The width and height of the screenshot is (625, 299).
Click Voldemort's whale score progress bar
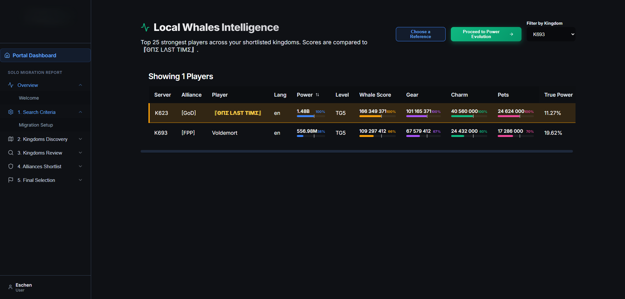(x=378, y=136)
